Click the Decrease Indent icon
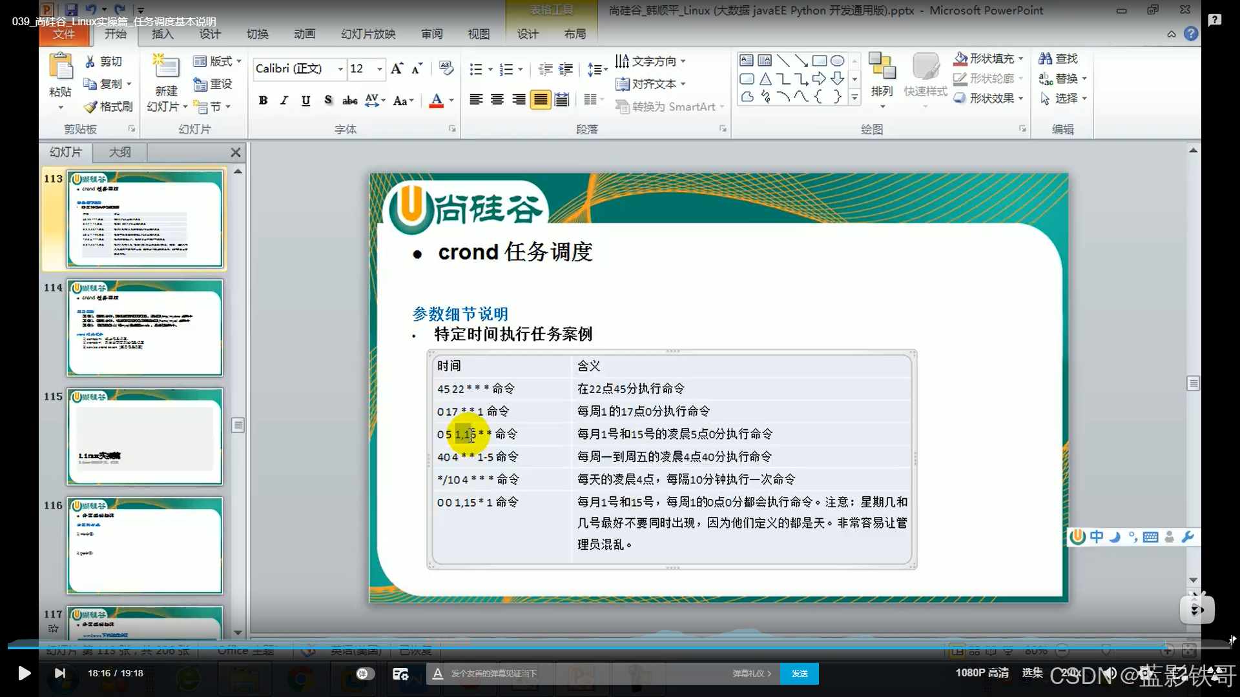 [x=546, y=69]
